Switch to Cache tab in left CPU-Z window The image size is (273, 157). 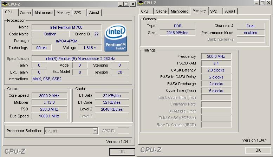click(25, 13)
